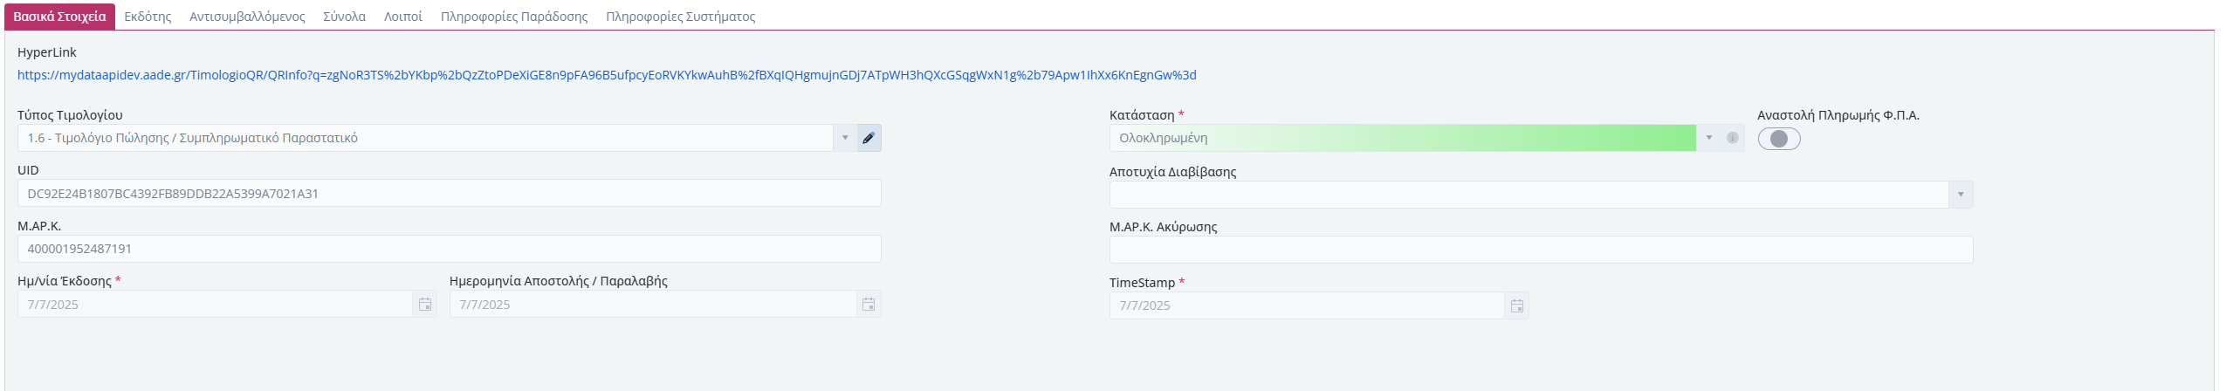Expand Κατάσταση dropdown arrow
2226x391 pixels.
(1709, 138)
